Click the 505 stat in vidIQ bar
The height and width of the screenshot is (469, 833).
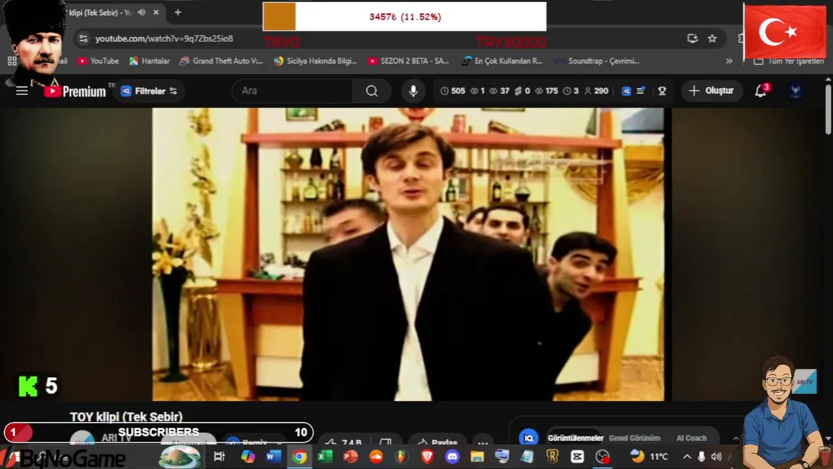pyautogui.click(x=452, y=91)
